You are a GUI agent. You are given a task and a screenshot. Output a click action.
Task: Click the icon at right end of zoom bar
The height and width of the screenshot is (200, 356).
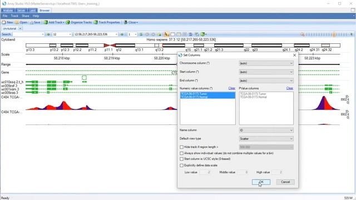coord(352,34)
